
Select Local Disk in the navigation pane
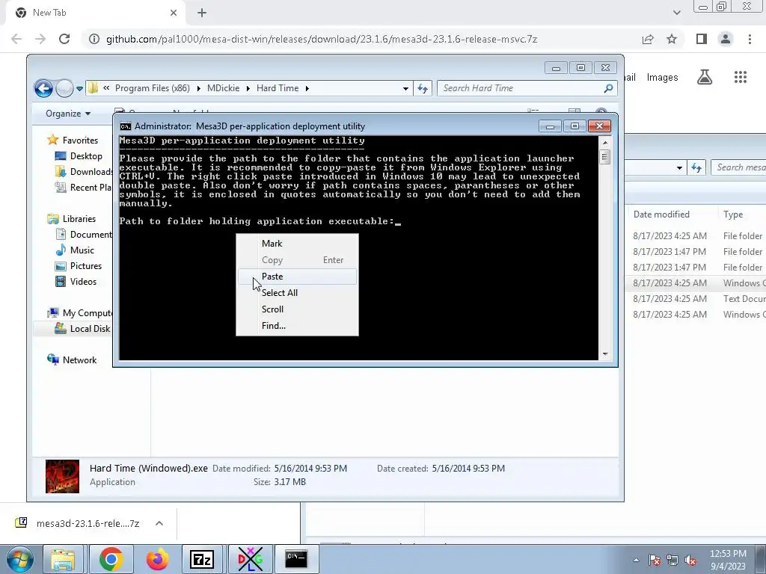(82, 329)
